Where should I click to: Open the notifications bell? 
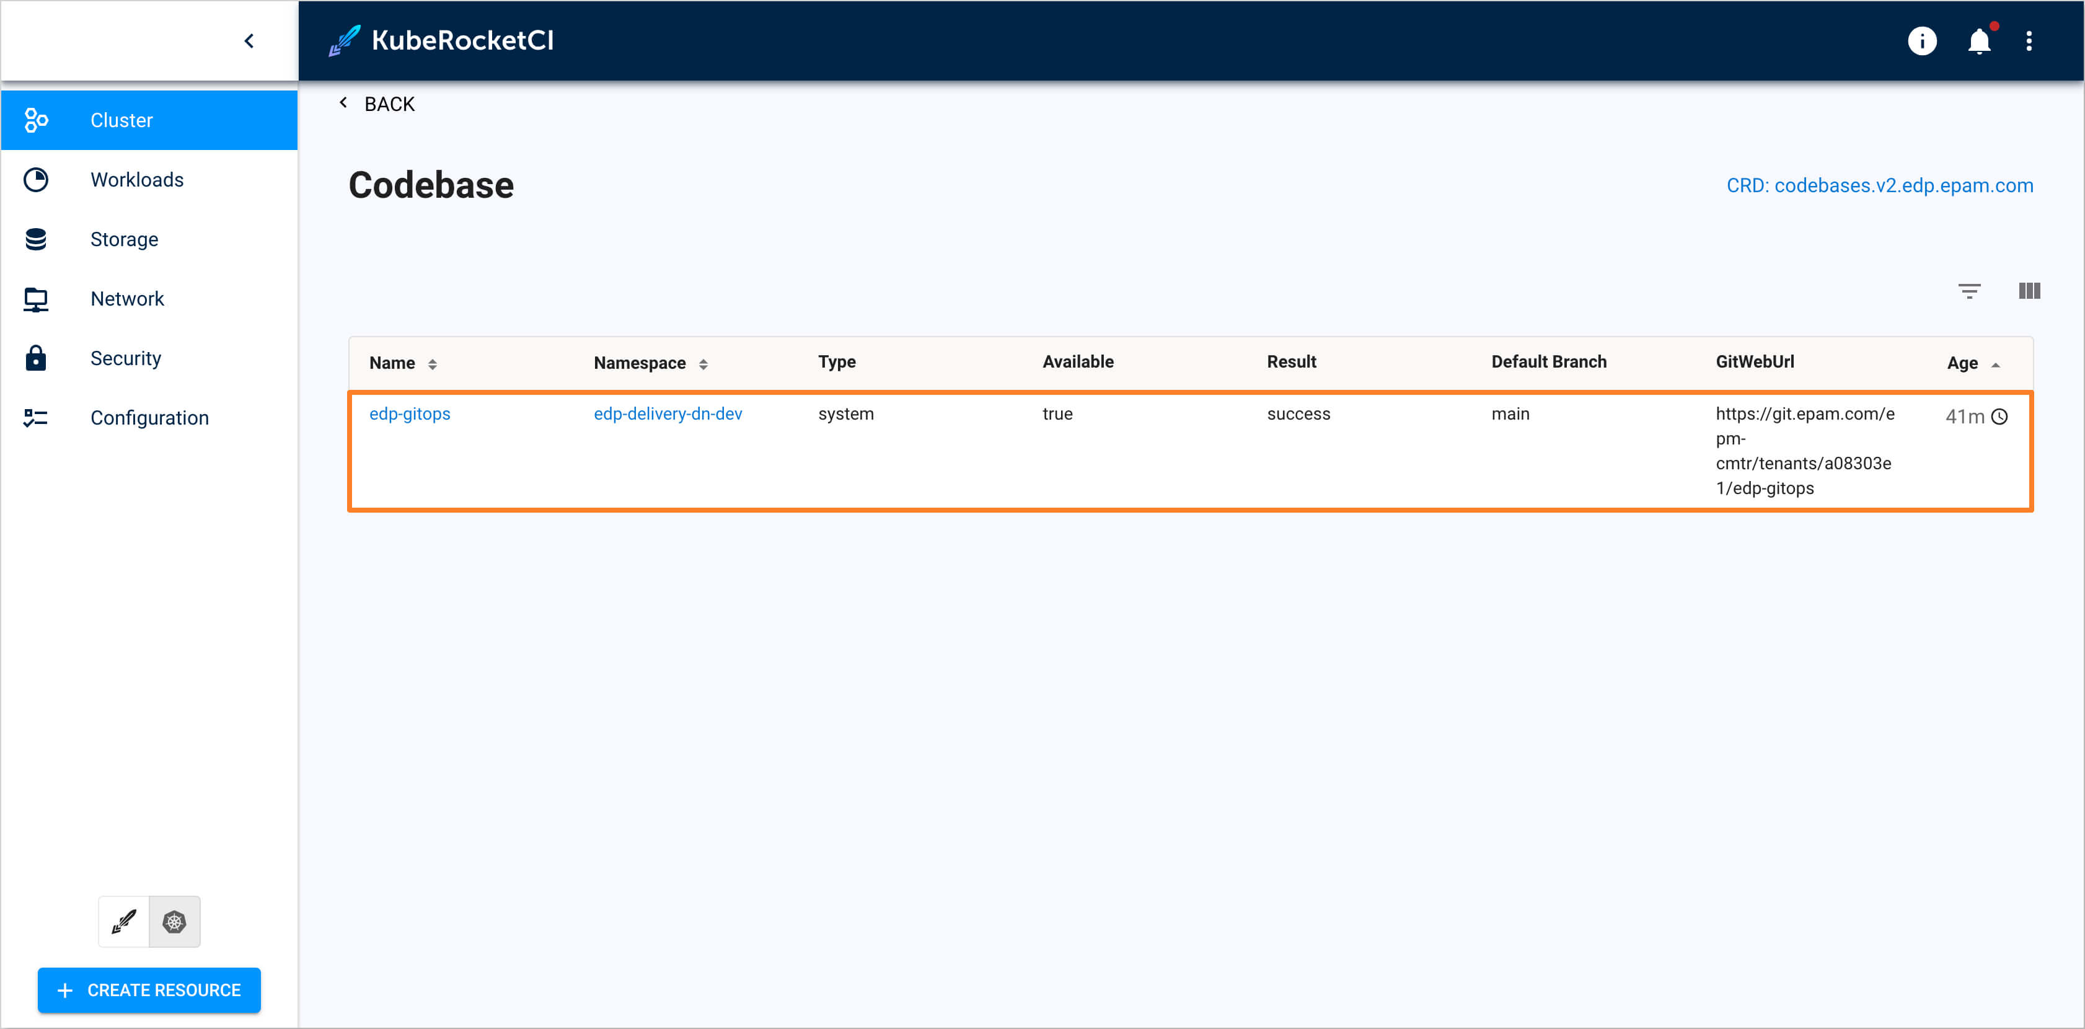pos(1978,42)
